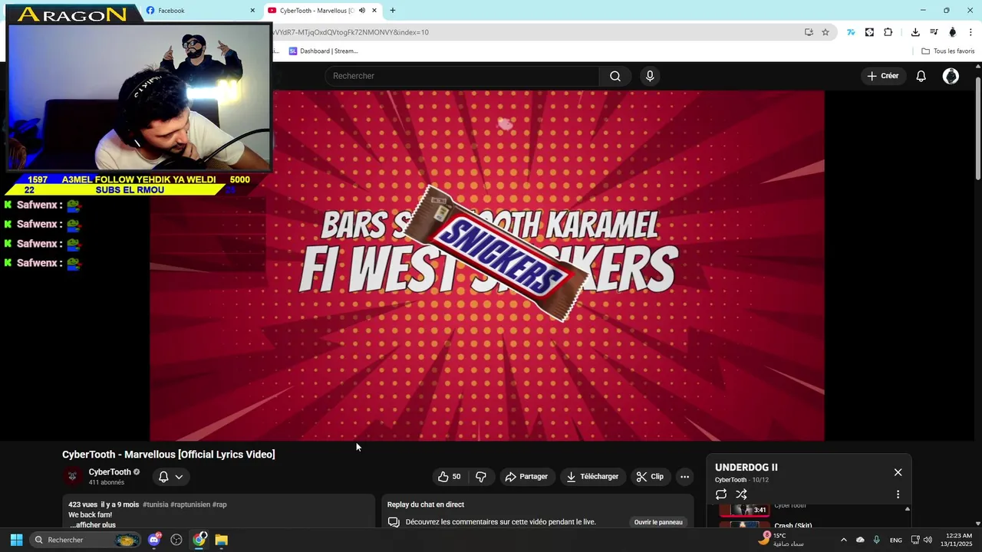This screenshot has width=982, height=552.
Task: Open Discord from the taskbar
Action: (154, 540)
